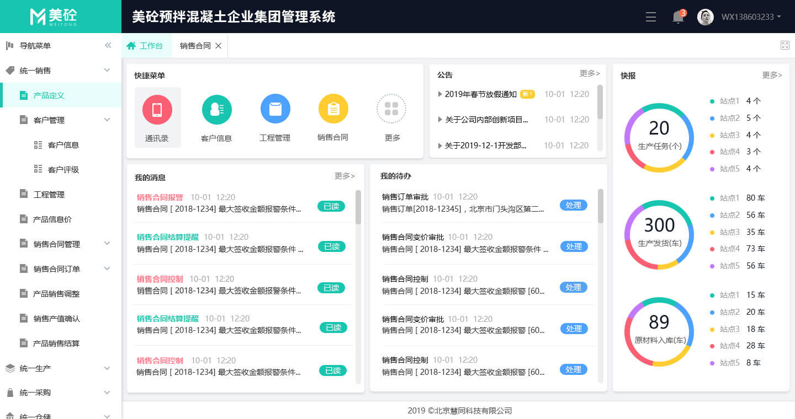Click the 更多 dotted grid icon

tap(391, 109)
